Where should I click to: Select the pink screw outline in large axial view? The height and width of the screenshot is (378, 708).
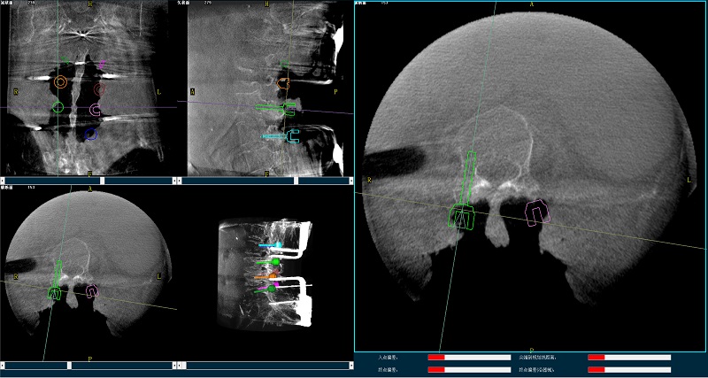click(x=537, y=212)
